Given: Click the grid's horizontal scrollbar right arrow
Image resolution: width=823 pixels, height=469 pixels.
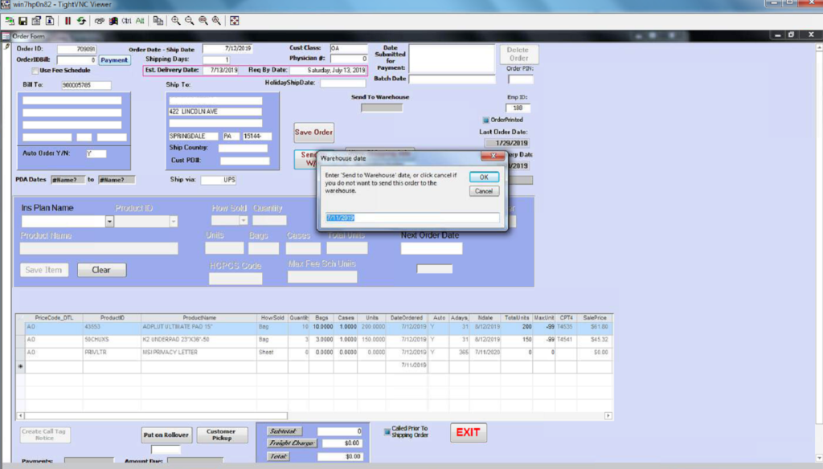Looking at the screenshot, I should pyautogui.click(x=608, y=415).
